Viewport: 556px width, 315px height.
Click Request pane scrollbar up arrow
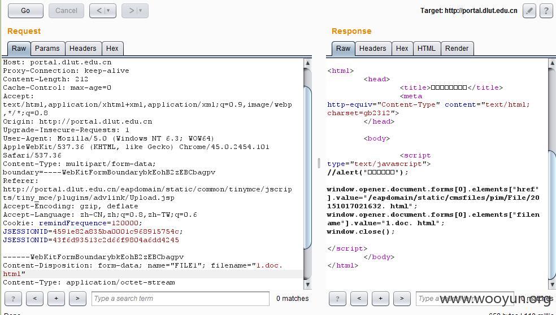click(307, 63)
